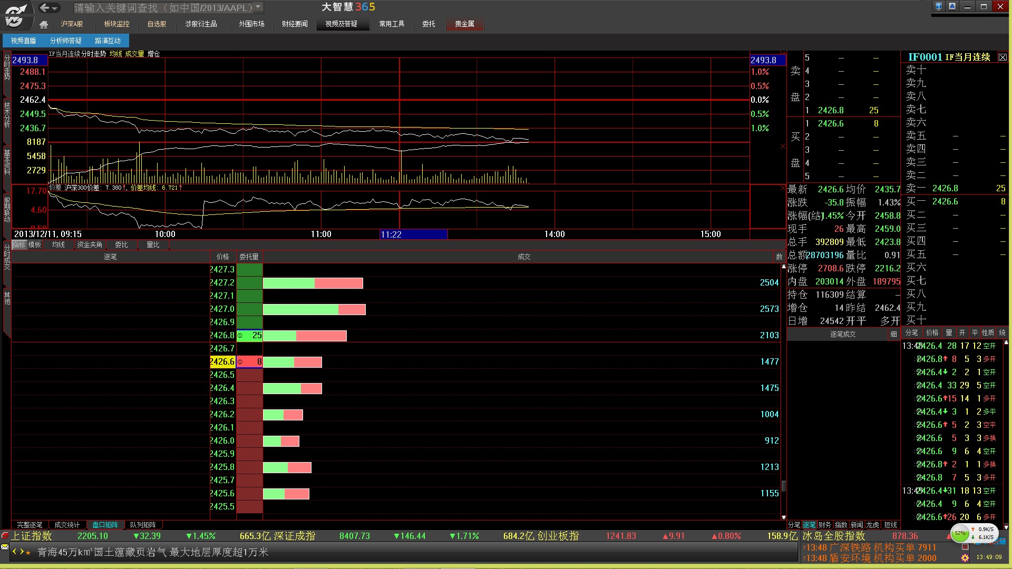
Task: Switch to the 短线 tab in right panel
Action: click(890, 525)
